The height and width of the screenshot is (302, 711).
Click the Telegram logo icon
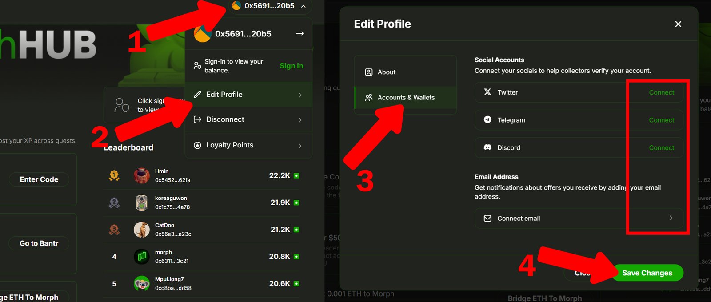(487, 119)
